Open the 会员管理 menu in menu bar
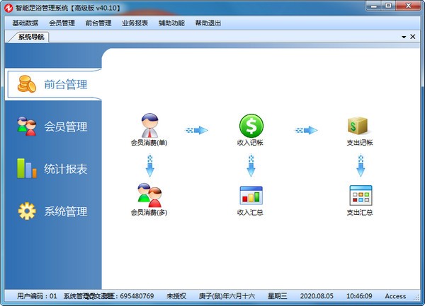 point(62,23)
